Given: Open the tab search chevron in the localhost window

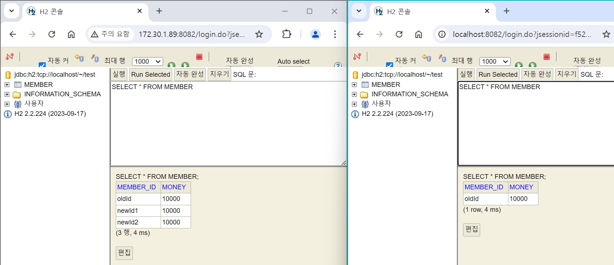Looking at the screenshot, I should (359, 11).
